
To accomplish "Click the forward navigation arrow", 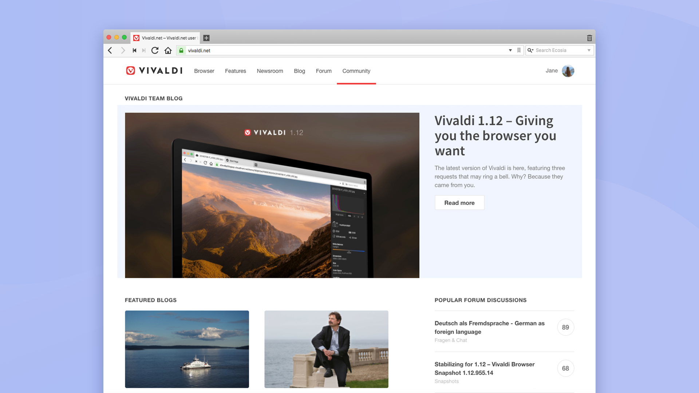I will [x=123, y=50].
